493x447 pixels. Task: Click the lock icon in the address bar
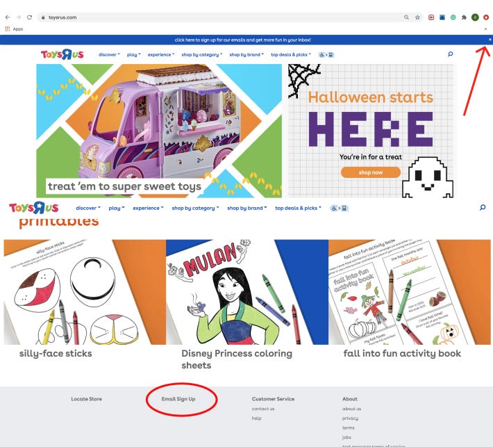pyautogui.click(x=43, y=17)
